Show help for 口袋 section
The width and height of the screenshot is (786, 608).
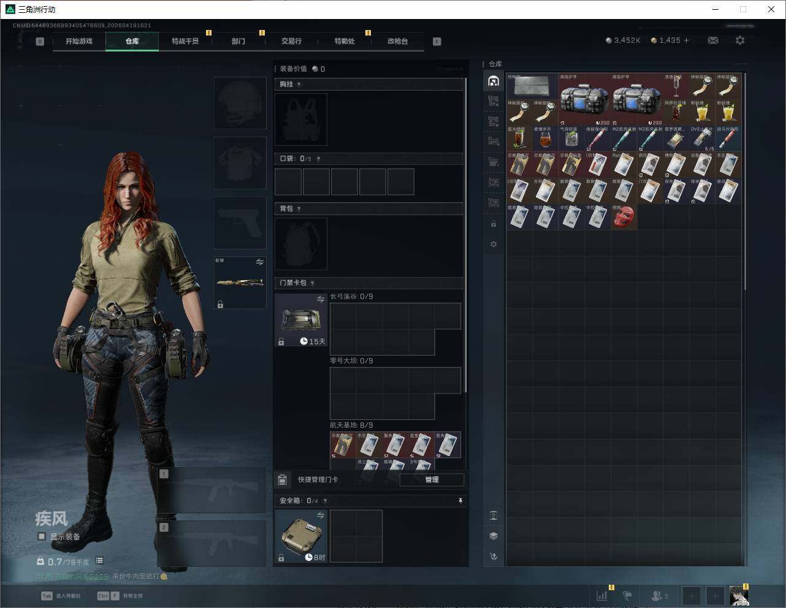point(318,159)
